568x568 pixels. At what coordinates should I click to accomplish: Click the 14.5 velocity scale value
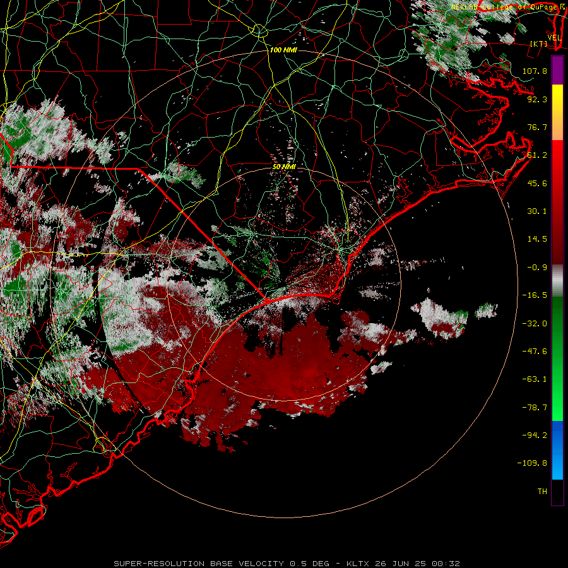click(537, 239)
